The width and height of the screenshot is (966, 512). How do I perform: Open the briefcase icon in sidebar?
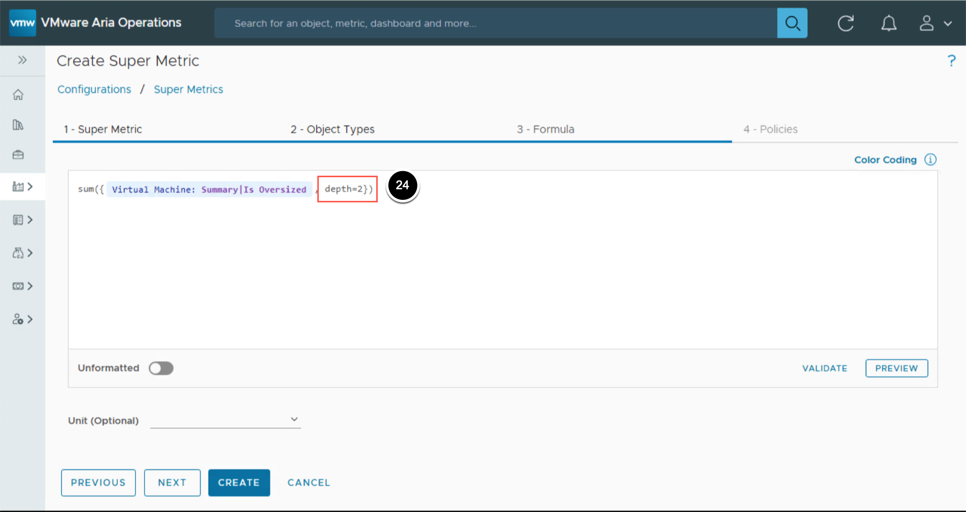point(18,155)
